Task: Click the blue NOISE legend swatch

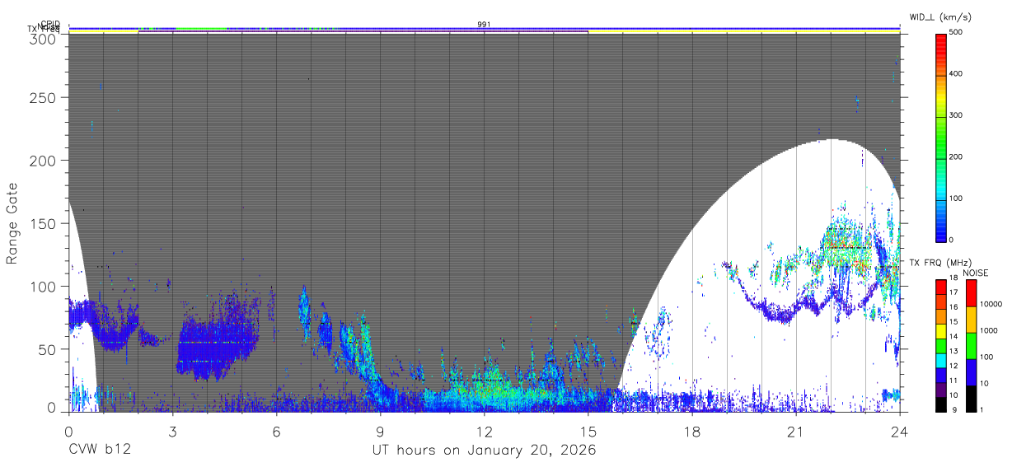Action: pyautogui.click(x=971, y=371)
